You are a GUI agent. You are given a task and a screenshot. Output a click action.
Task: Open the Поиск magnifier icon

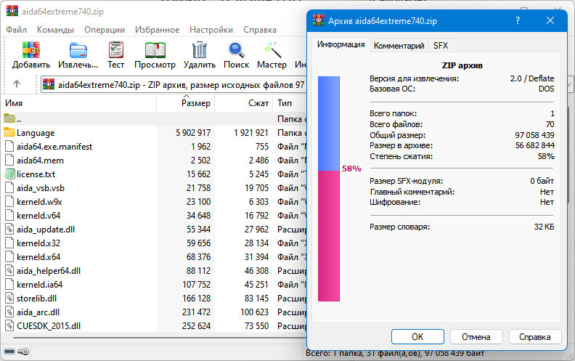[236, 50]
